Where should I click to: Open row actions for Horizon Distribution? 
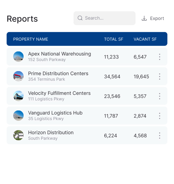160,136
